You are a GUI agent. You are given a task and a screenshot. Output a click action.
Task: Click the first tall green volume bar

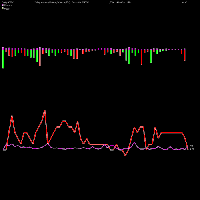click(x=3, y=59)
